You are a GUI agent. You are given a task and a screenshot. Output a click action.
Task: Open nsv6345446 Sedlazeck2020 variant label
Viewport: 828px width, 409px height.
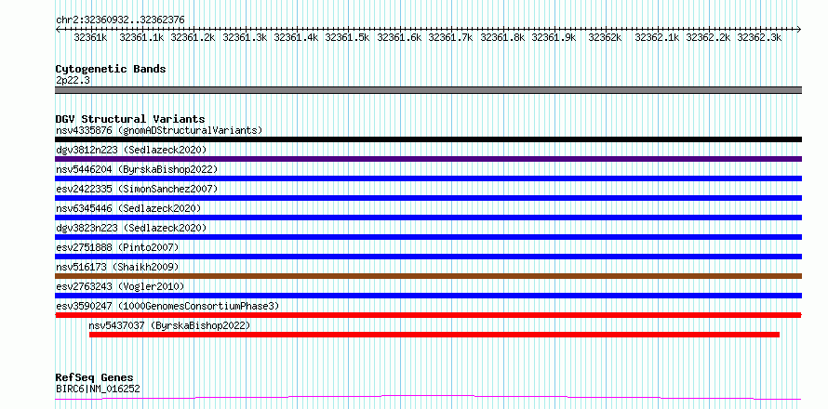pos(128,208)
